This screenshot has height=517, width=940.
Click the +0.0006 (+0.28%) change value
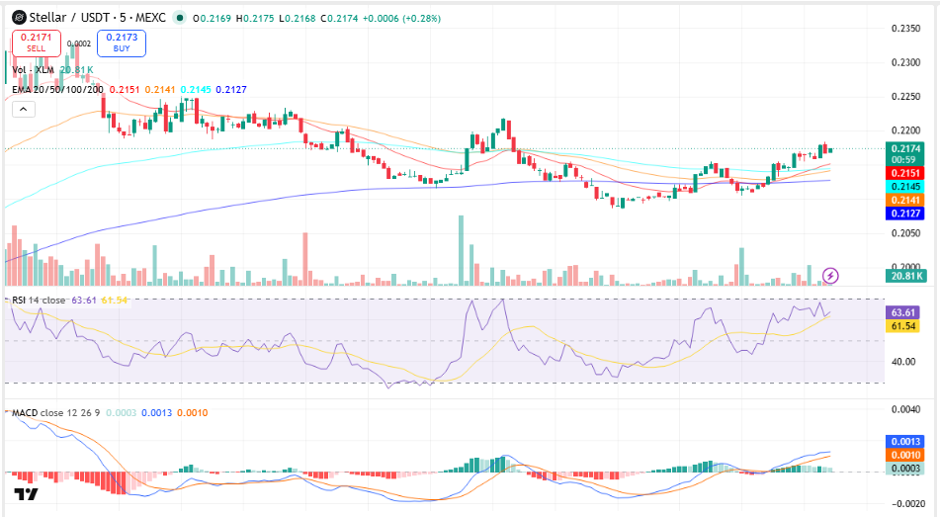pyautogui.click(x=401, y=19)
